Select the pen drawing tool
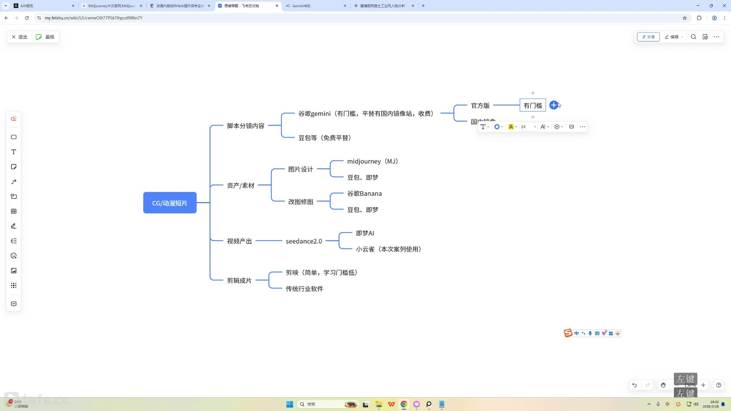 click(14, 226)
